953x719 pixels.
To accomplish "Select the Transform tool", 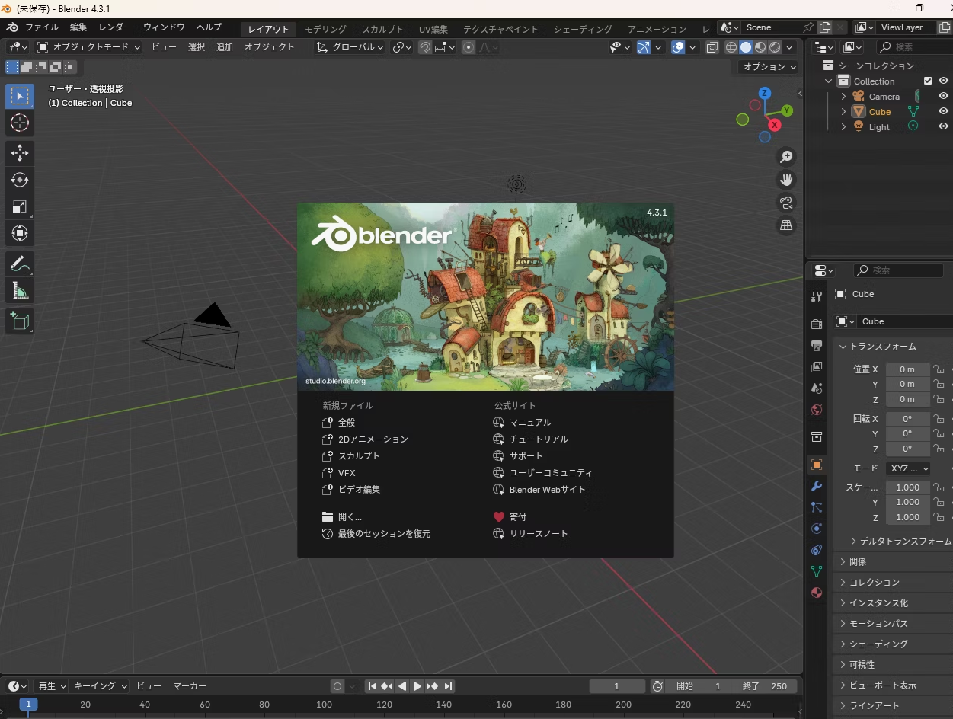I will click(20, 233).
